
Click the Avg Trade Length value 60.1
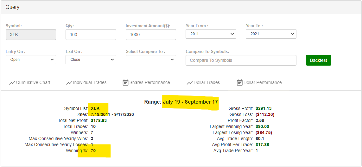pos(260,138)
